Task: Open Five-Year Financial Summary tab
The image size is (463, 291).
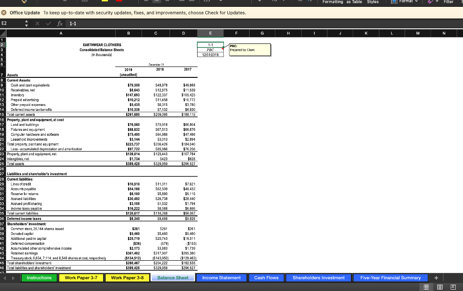Action: [390, 278]
